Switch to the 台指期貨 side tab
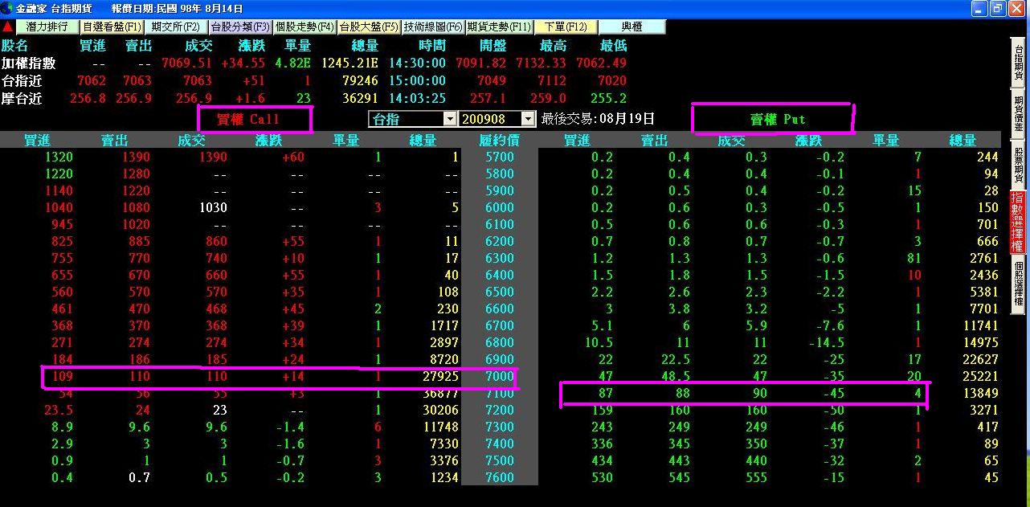 1019,60
